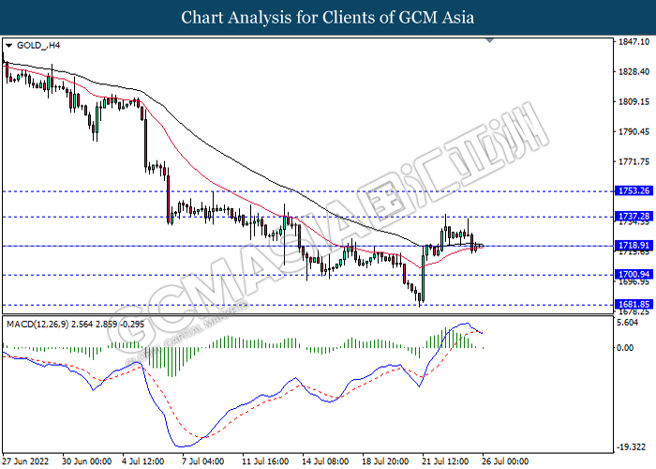Click the 27 Jun 2022 date label

coord(25,461)
